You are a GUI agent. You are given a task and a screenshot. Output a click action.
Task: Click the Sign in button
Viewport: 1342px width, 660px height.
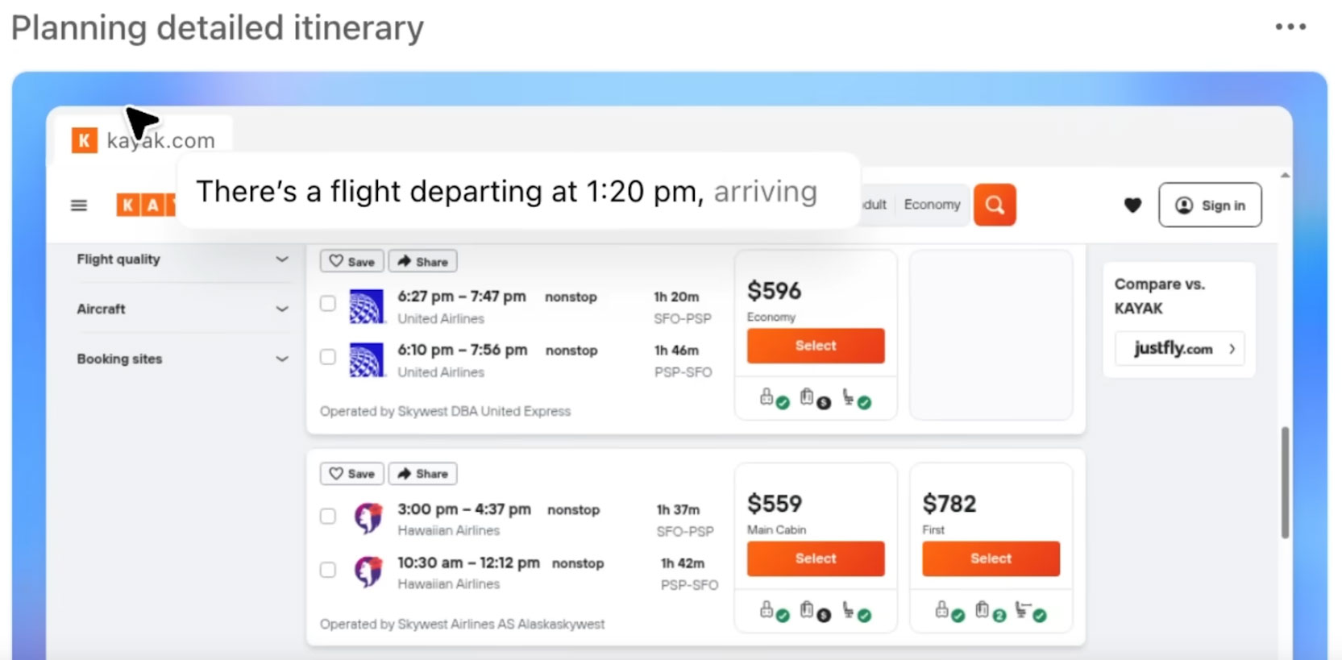click(x=1210, y=205)
